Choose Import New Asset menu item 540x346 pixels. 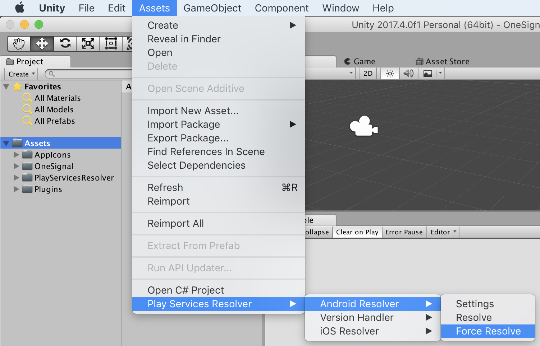219,111
